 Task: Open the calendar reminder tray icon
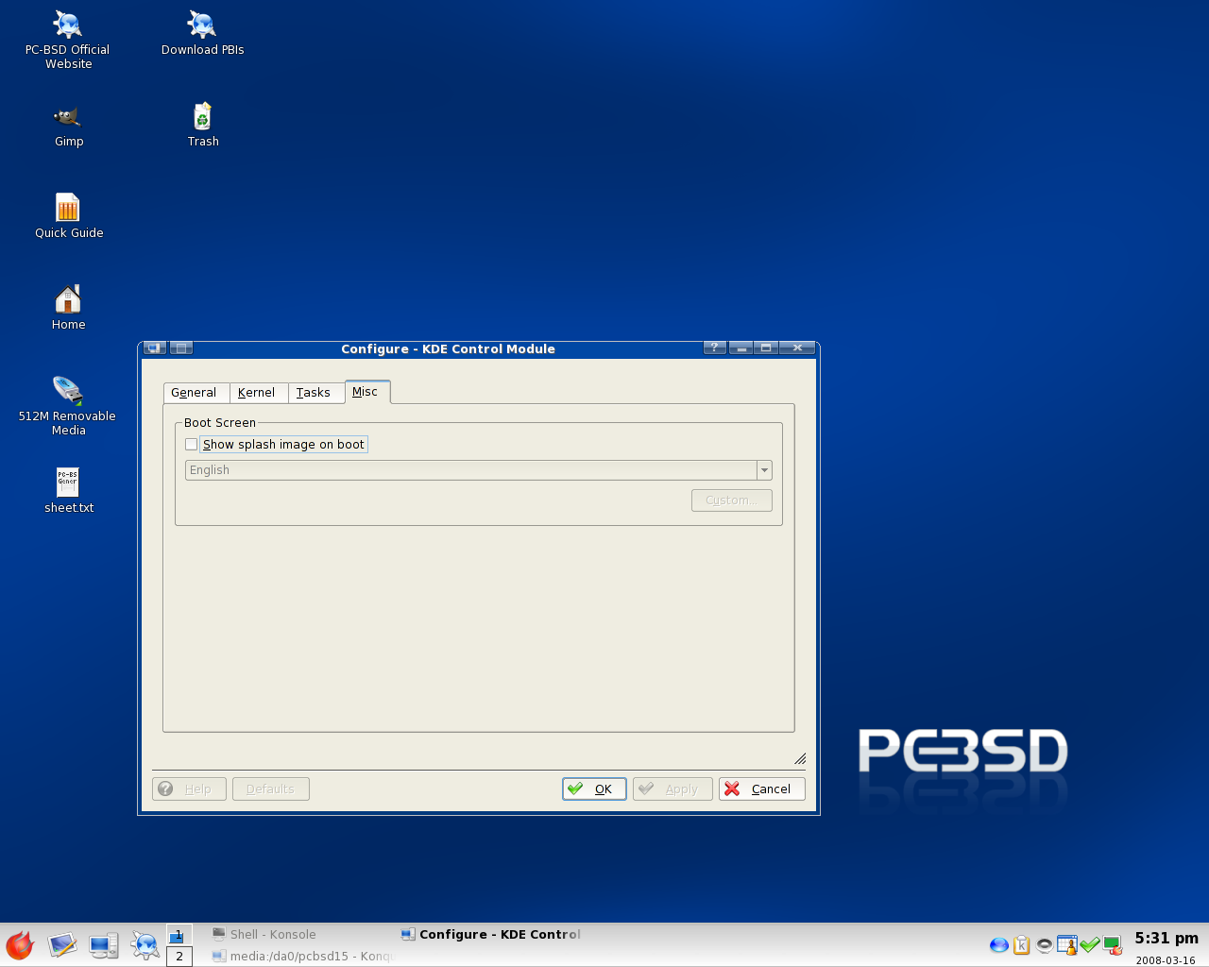coord(1067,944)
